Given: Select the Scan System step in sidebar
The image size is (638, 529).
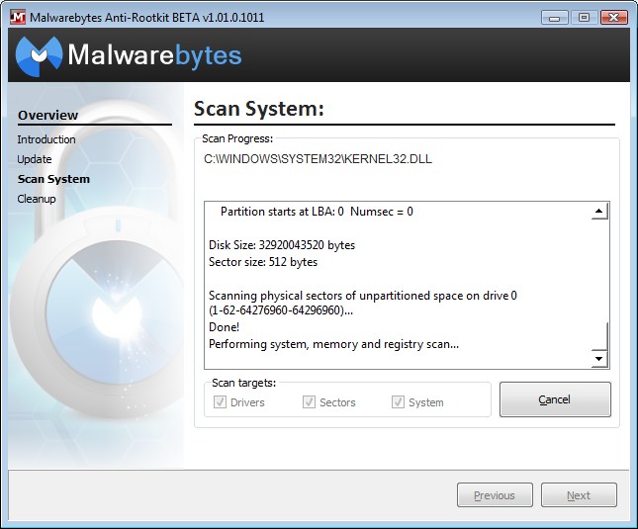Looking at the screenshot, I should pos(53,179).
